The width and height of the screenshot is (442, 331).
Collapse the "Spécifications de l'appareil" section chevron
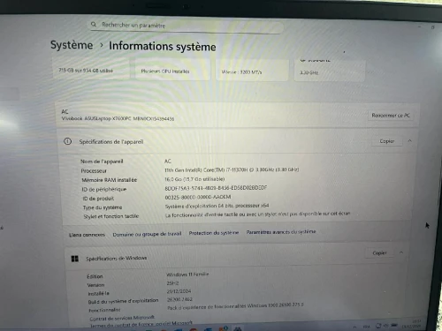(x=409, y=141)
